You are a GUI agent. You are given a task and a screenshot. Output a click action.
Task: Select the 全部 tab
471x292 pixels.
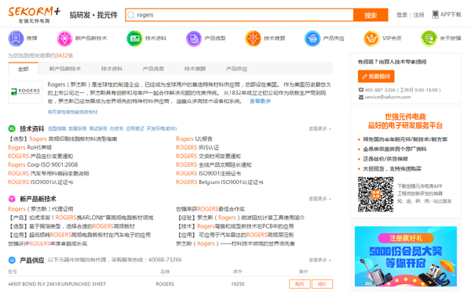tap(23, 69)
